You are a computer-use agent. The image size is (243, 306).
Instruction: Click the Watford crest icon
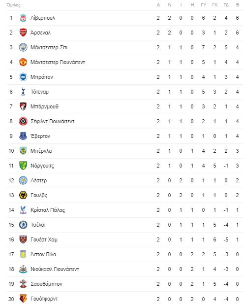point(23,299)
